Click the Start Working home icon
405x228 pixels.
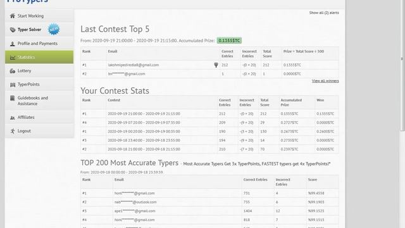tap(13, 16)
